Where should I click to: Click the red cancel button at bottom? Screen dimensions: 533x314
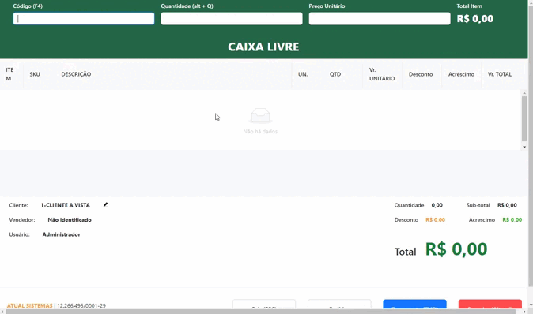pos(490,305)
